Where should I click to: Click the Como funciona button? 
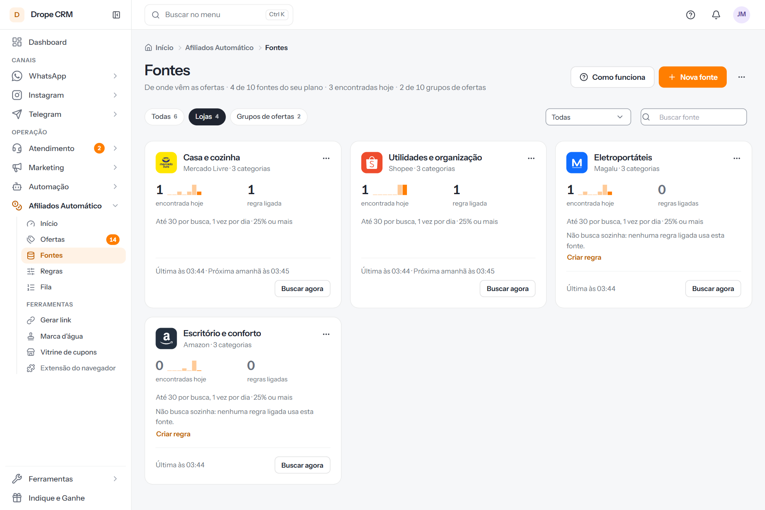[x=612, y=77]
